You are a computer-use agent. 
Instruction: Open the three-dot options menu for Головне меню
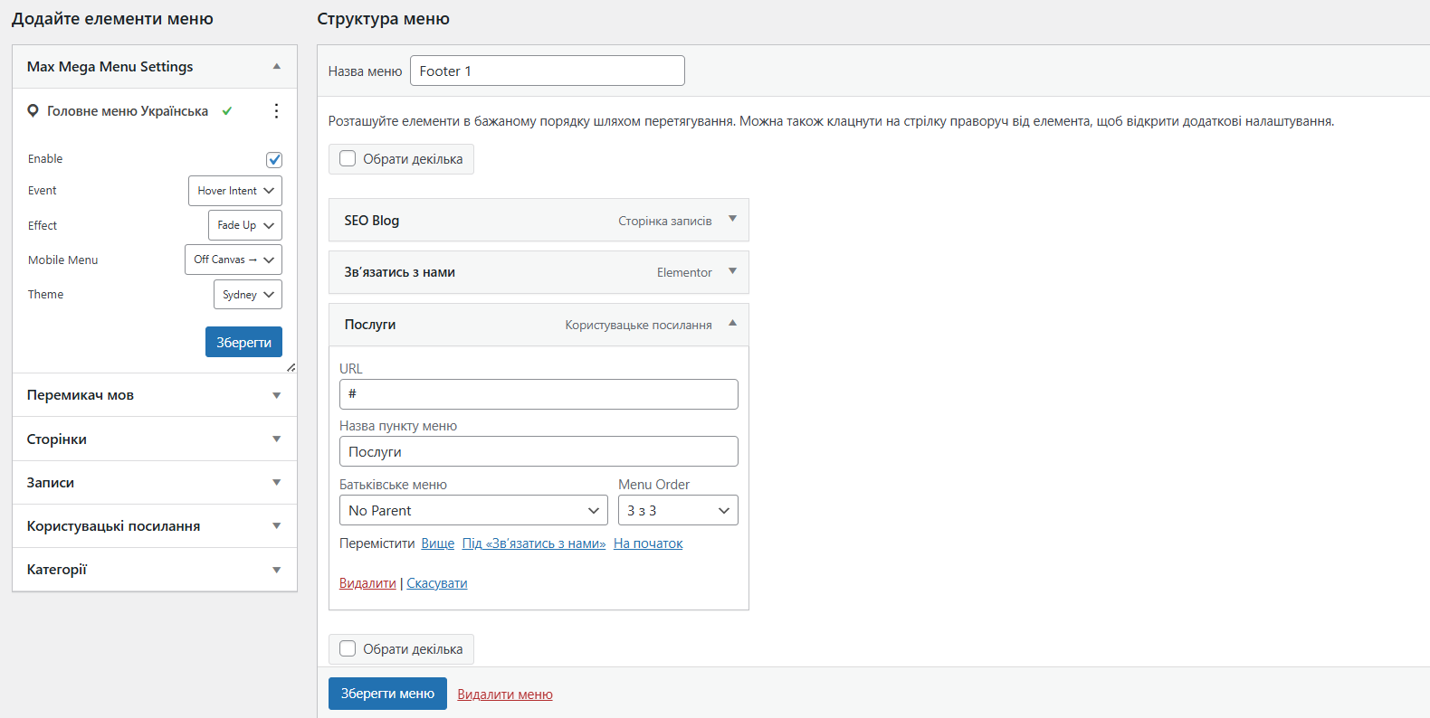point(276,111)
